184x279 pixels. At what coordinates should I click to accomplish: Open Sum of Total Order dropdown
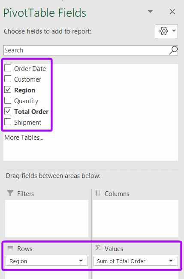[171, 261]
